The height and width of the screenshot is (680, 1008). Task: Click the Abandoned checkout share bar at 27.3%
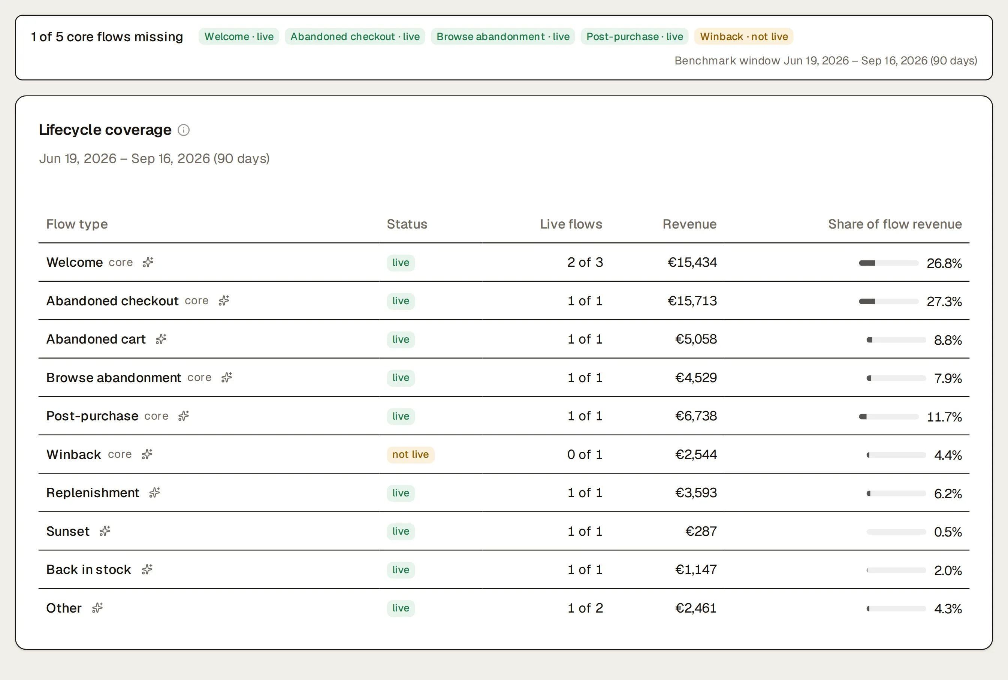889,301
